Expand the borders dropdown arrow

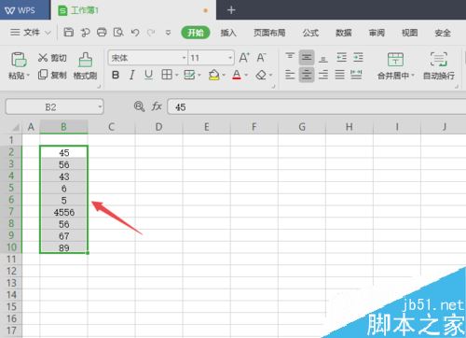click(176, 75)
